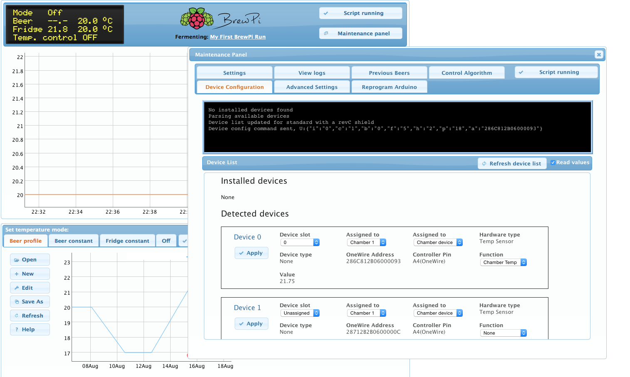Screen dimensions: 630x377
Task: Select the Device Configuration tab
Action: click(x=234, y=87)
